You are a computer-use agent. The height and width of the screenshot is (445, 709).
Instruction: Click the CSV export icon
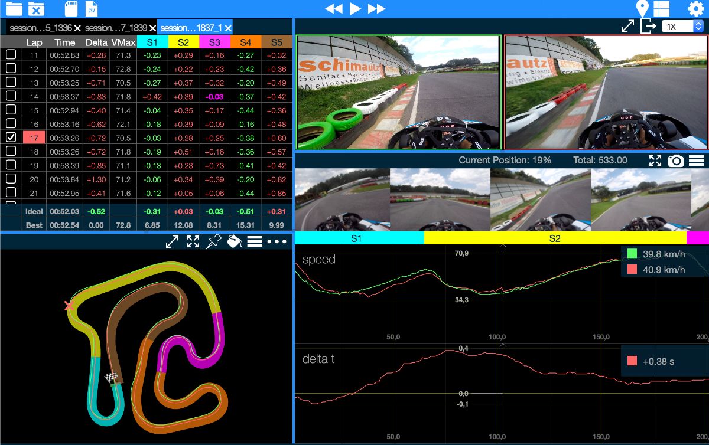point(91,9)
